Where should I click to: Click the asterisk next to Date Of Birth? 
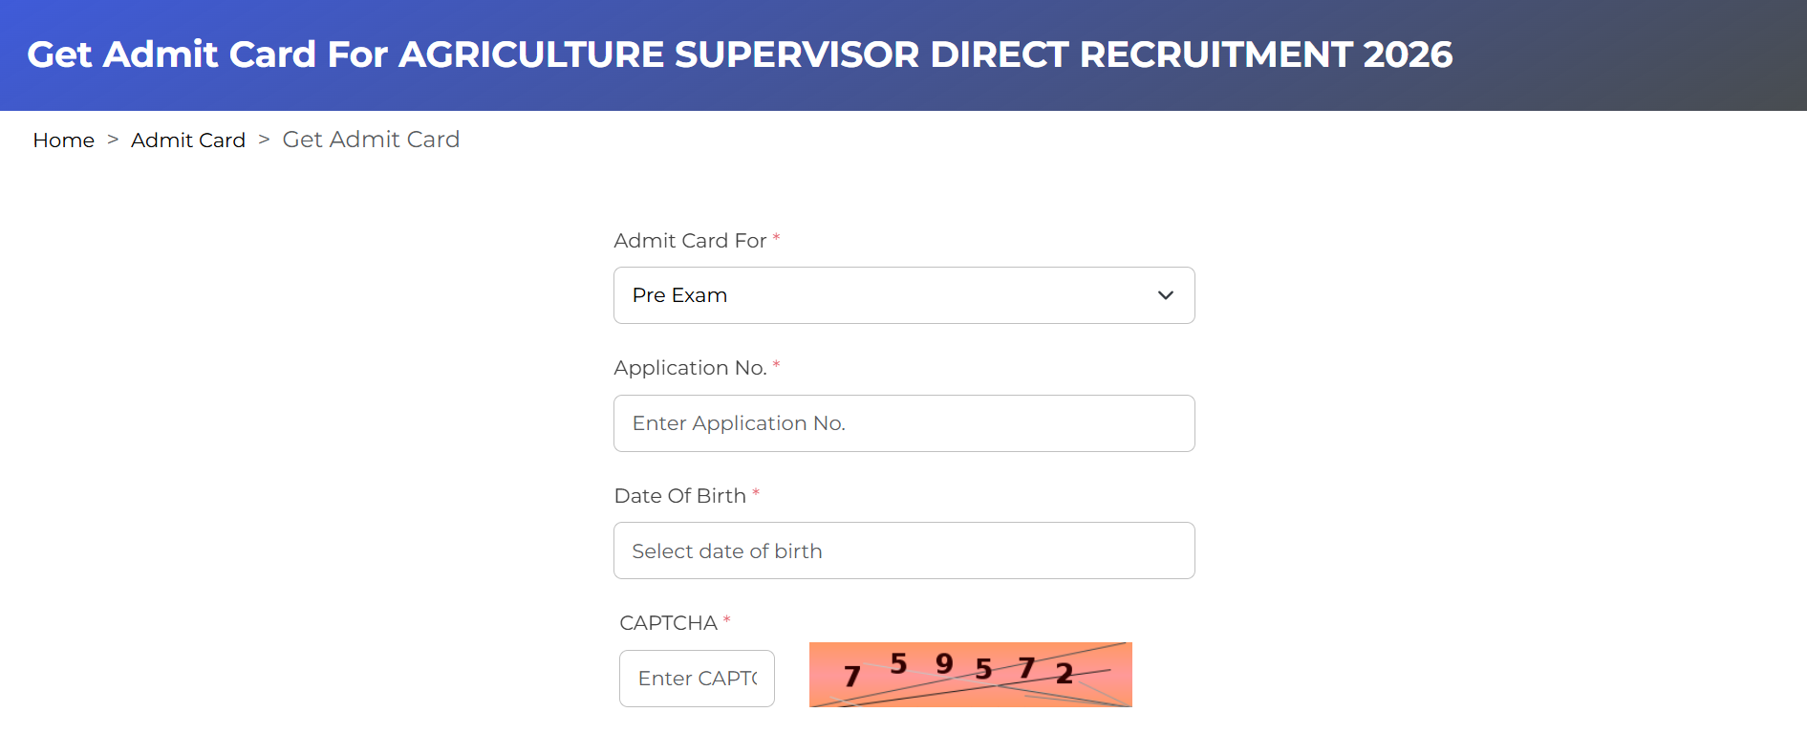[756, 489]
